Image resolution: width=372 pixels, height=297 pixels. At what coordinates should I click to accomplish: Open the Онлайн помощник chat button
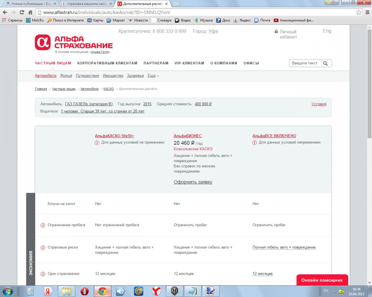322,280
